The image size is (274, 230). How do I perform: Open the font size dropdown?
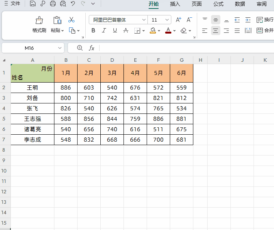[x=167, y=20]
